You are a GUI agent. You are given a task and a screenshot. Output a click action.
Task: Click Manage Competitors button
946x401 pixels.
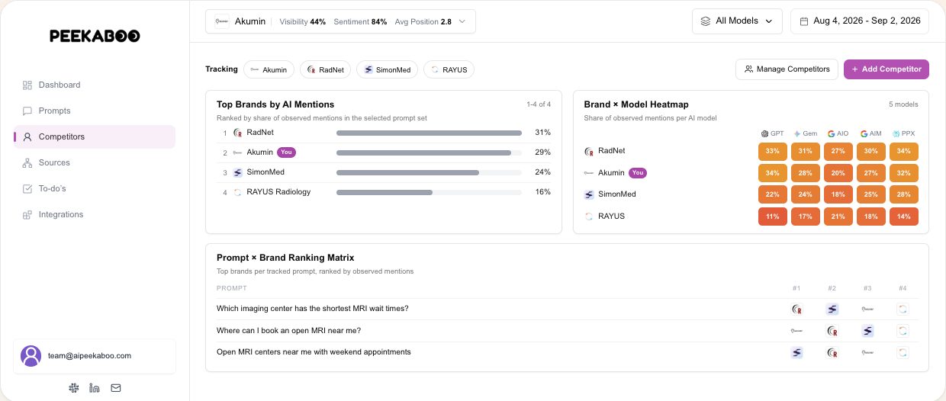787,69
